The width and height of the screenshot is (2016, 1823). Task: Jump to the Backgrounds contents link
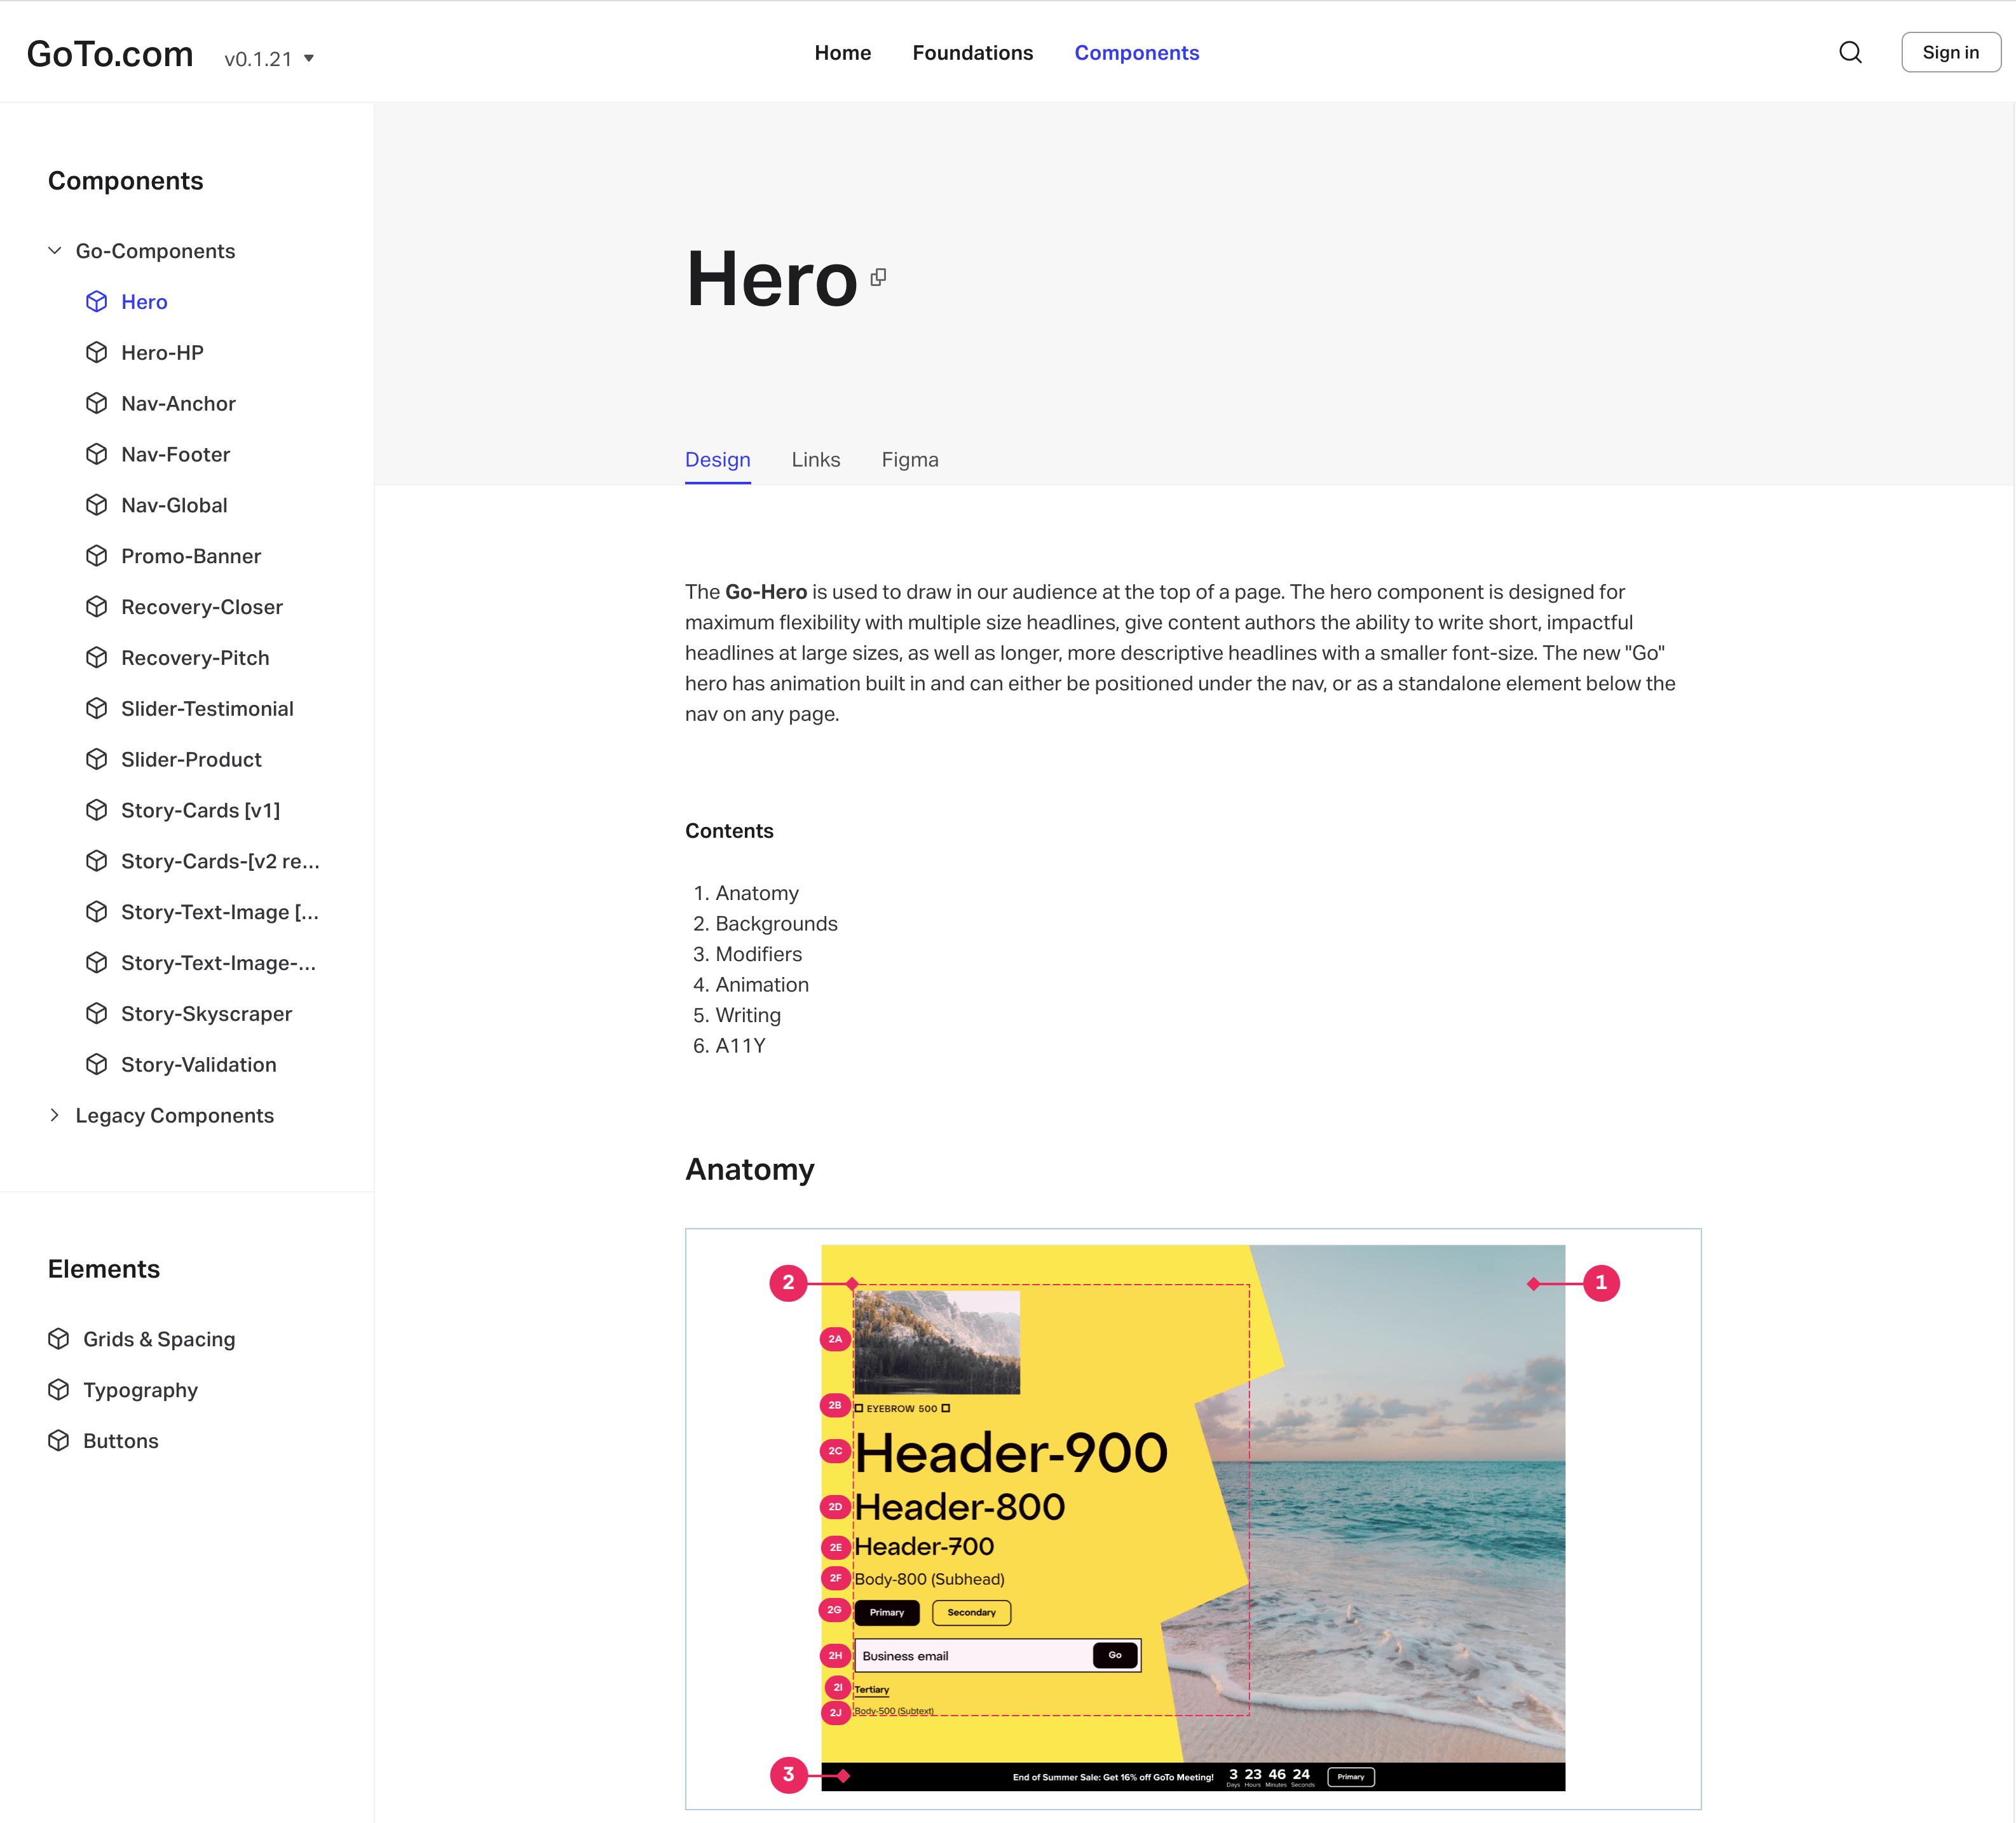(776, 924)
